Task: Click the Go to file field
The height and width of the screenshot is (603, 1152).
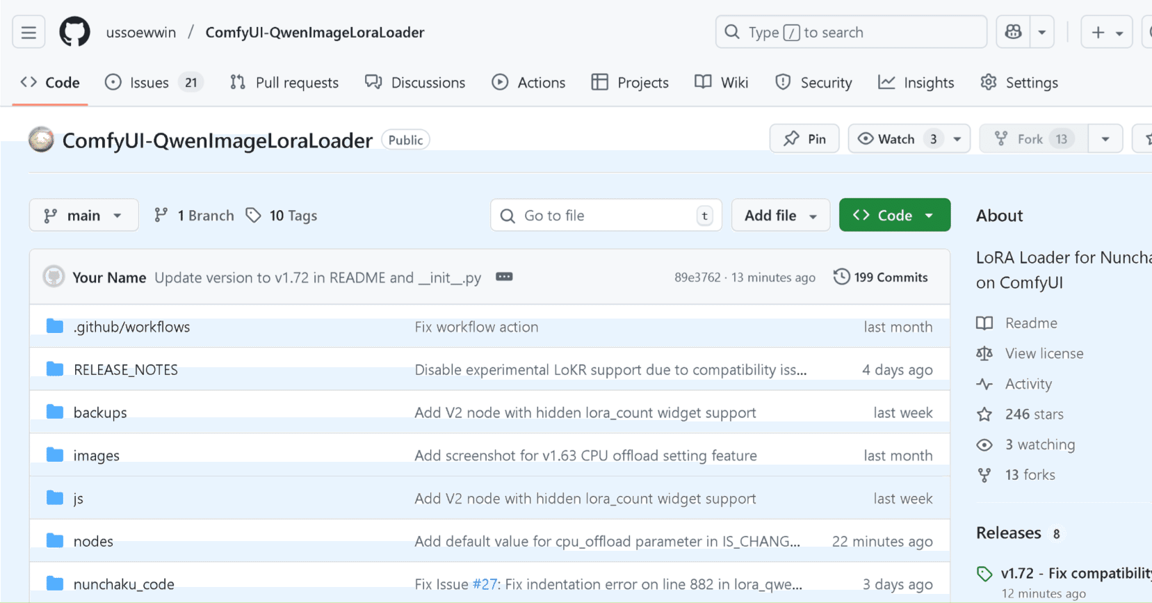Action: 605,216
